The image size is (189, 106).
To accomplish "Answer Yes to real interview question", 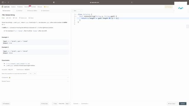I will (x=30, y=74).
